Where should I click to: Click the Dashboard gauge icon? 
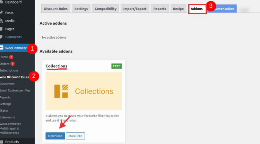(1, 2)
